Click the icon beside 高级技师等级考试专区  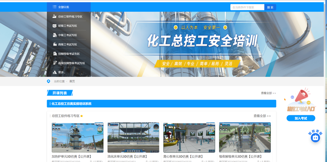tap(55, 63)
